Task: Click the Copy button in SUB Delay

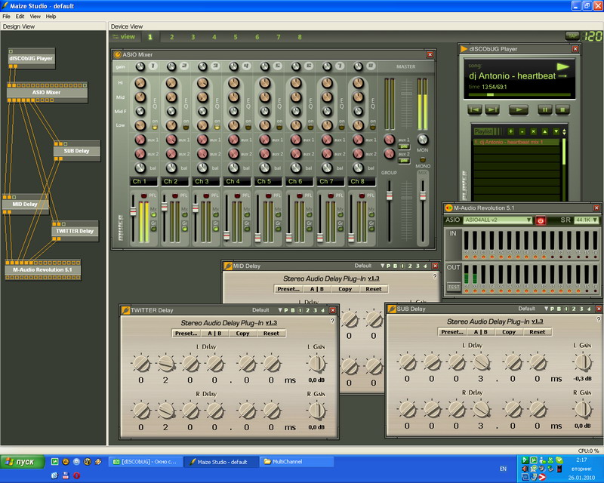Action: pos(509,332)
